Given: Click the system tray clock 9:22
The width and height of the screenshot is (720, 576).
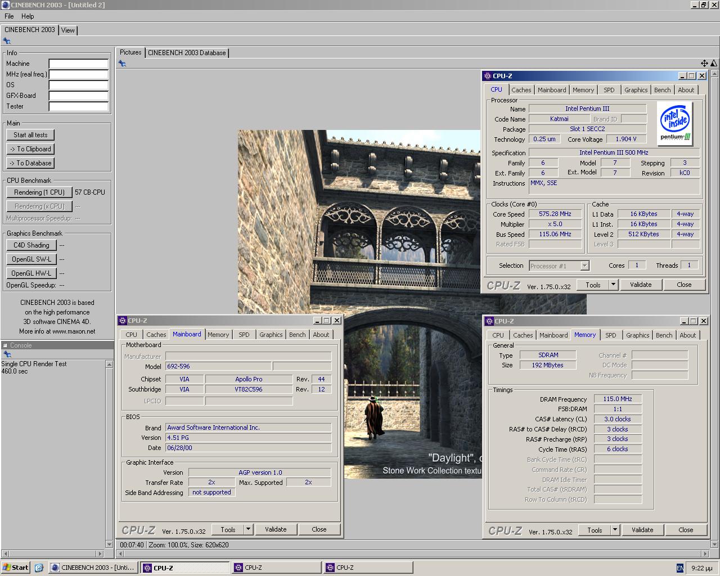Looking at the screenshot, I should point(701,568).
